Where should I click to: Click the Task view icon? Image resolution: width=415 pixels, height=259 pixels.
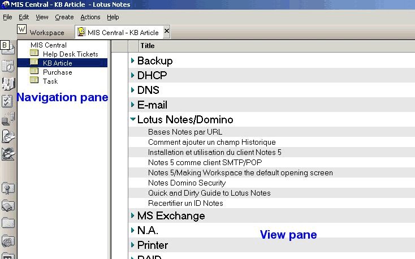point(34,80)
